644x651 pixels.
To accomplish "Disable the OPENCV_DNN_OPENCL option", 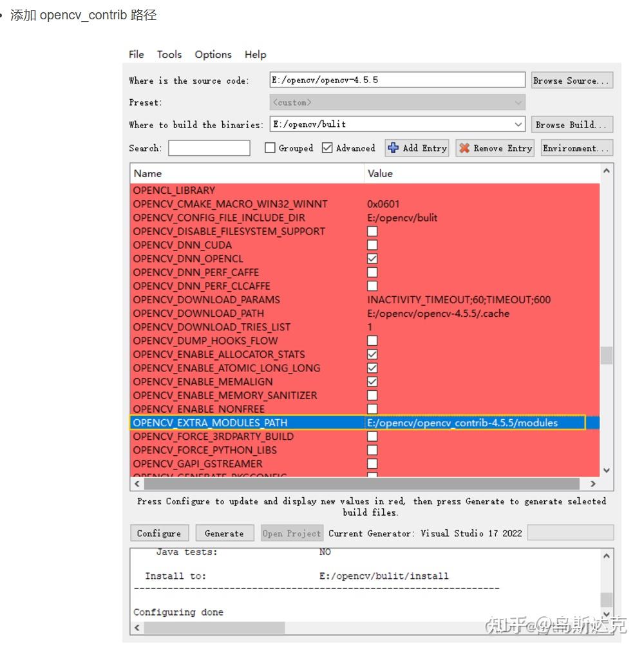I will click(x=372, y=258).
